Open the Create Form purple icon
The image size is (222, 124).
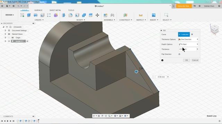click(x=55, y=15)
